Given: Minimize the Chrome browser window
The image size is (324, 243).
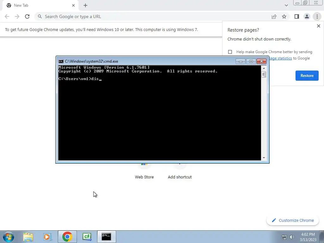Looking at the screenshot, I should (297, 3).
